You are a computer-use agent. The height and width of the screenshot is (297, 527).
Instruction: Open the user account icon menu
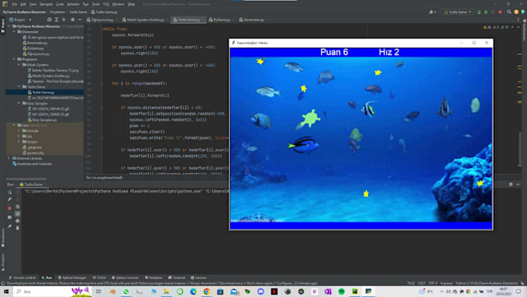click(432, 12)
